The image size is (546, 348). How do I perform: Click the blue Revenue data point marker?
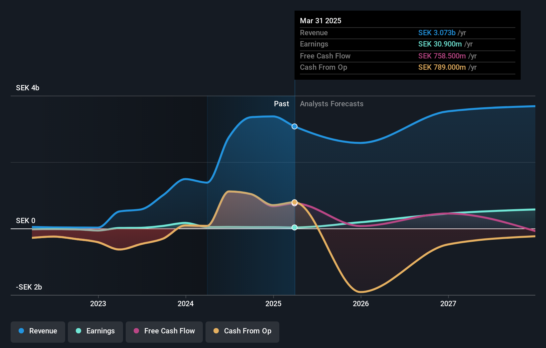[295, 127]
